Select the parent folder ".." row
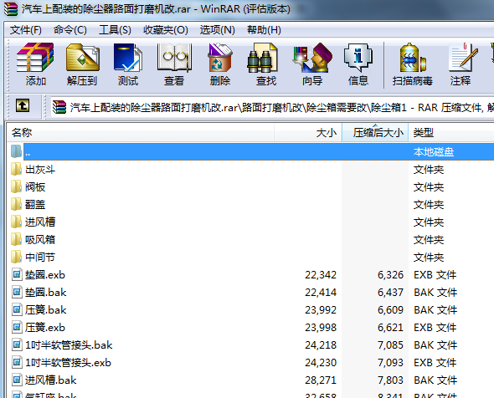 click(251, 152)
